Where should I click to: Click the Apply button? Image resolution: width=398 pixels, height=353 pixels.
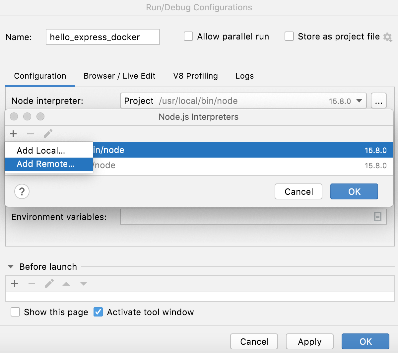(x=309, y=341)
